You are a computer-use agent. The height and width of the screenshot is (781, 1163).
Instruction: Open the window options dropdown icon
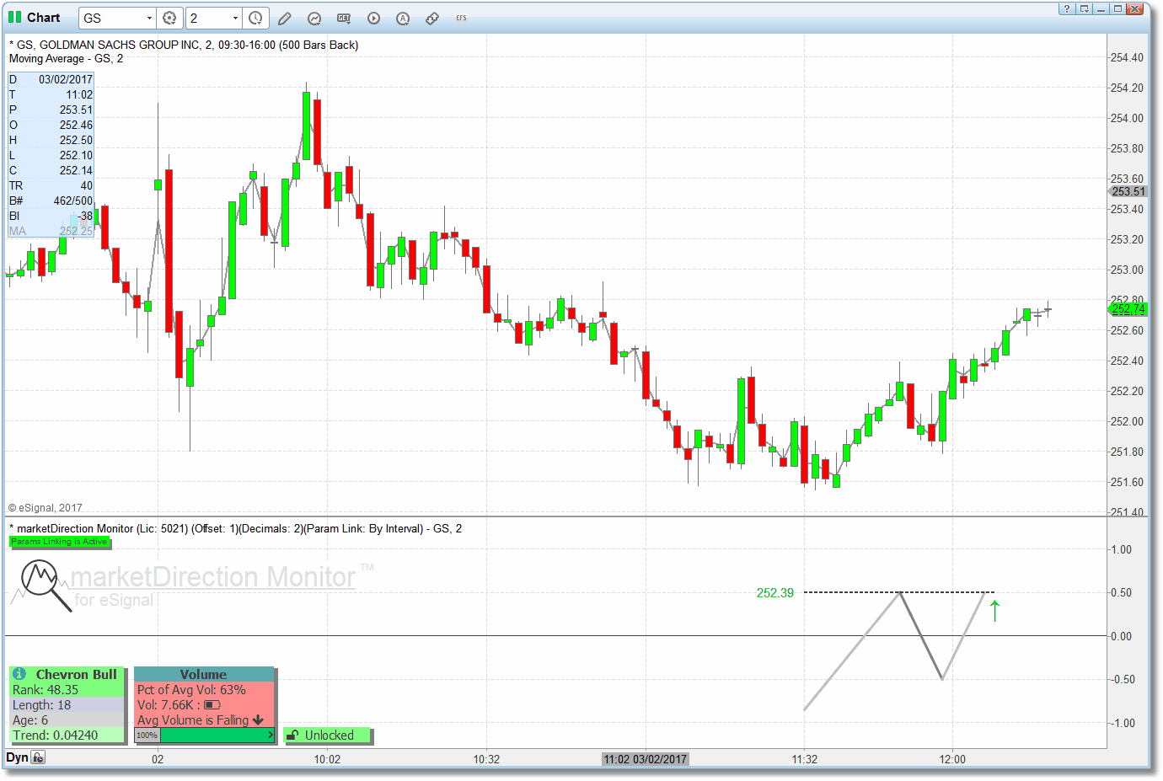pyautogui.click(x=1084, y=9)
